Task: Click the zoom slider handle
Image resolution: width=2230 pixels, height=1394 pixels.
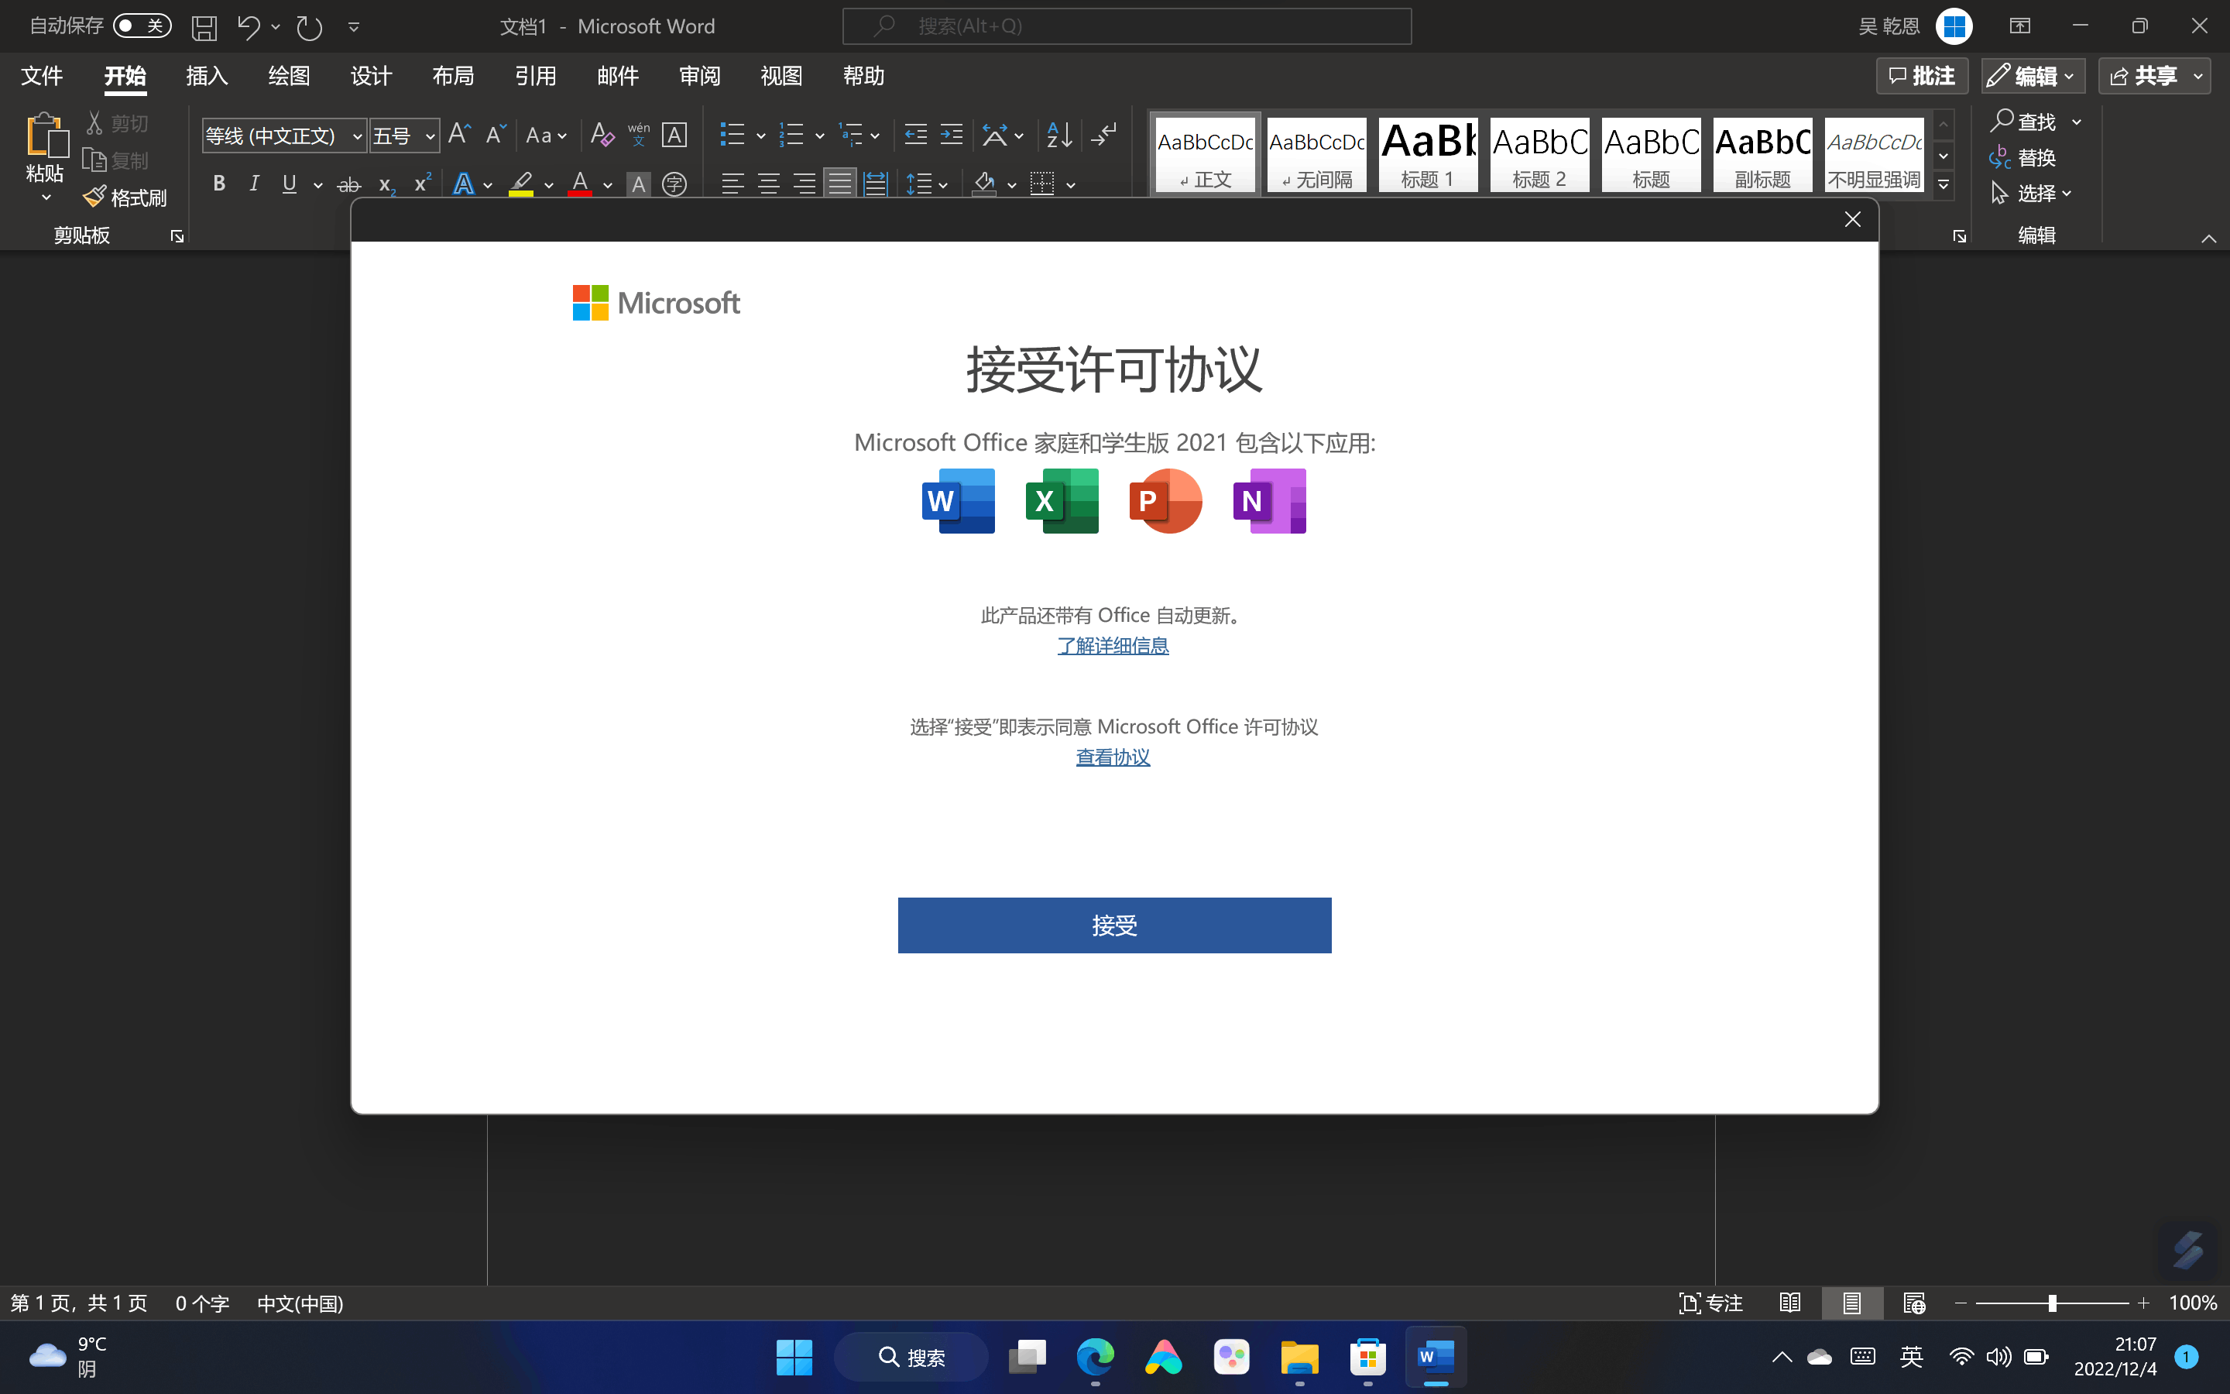Action: [2052, 1303]
